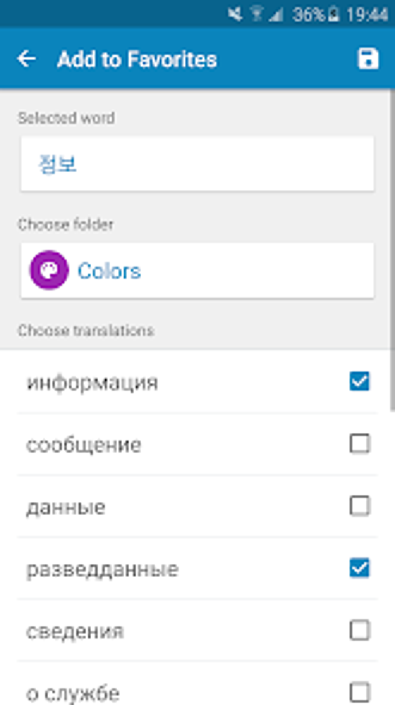This screenshot has width=395, height=705.
Task: Tap the muted sound status icon
Action: pos(235,15)
